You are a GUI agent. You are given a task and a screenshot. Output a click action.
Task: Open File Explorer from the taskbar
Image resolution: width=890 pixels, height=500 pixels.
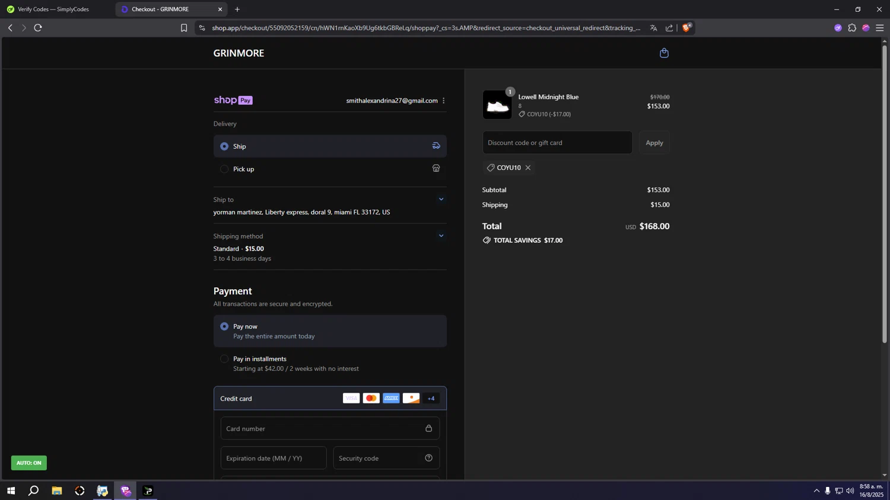(57, 491)
